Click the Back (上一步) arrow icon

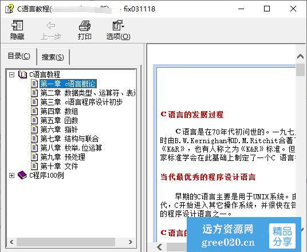[51, 25]
